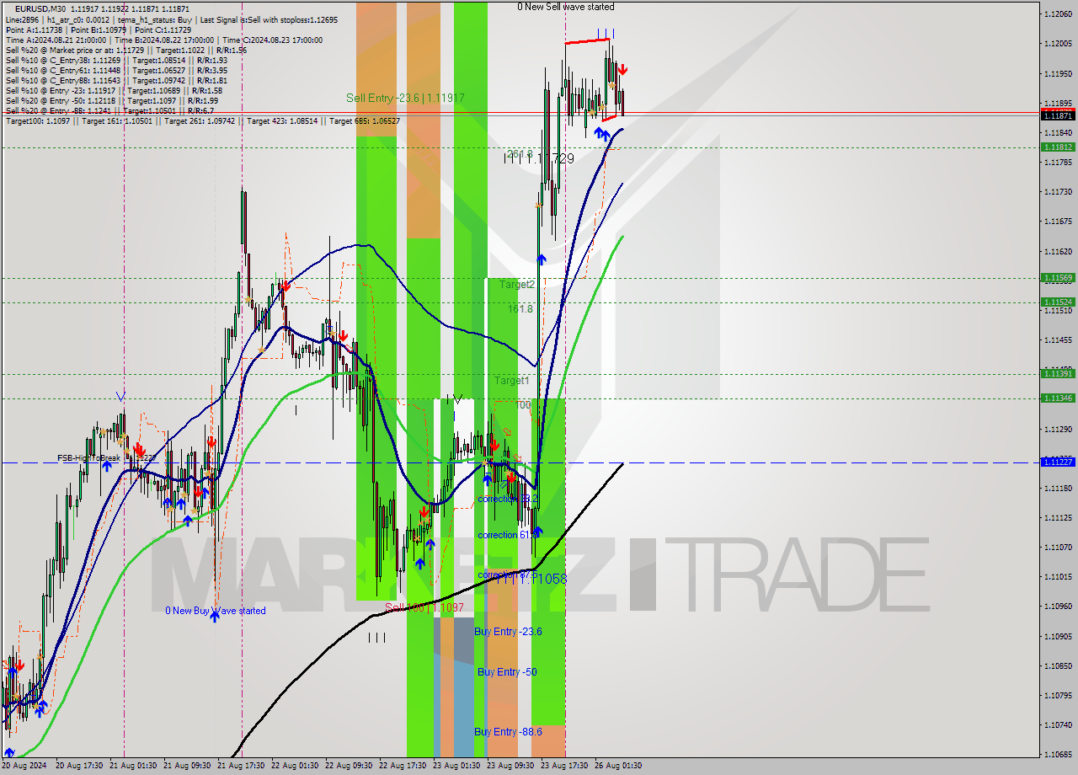Click the 1.11070 price axis value
Screen dimensions: 1078x775
tap(1058, 547)
